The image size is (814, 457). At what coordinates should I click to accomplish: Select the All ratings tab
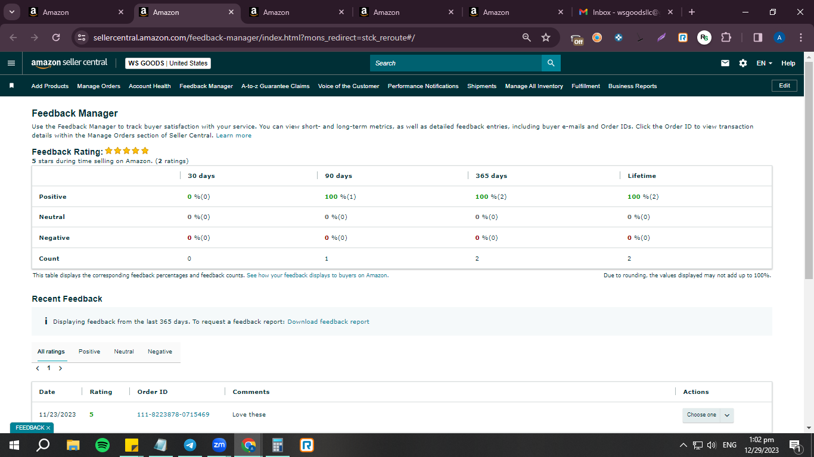[x=51, y=352]
